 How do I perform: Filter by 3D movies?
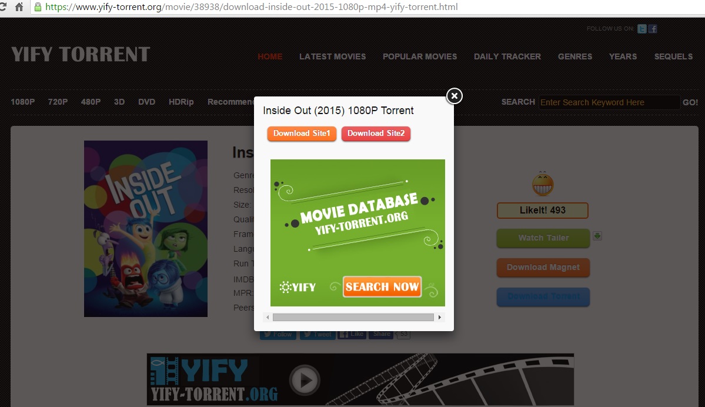pyautogui.click(x=119, y=102)
